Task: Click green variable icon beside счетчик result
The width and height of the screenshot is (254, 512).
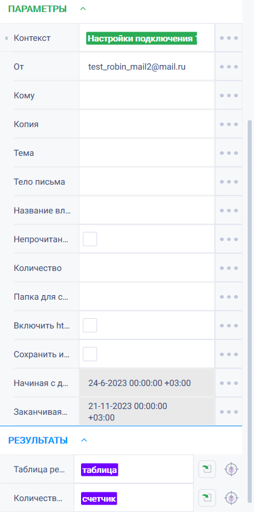Action: pos(207,498)
